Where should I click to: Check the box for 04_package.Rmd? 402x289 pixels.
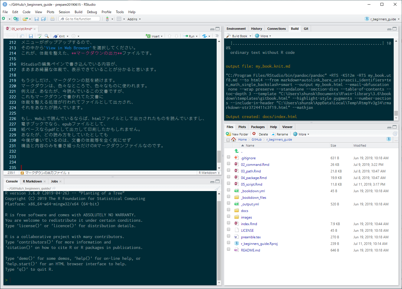tap(228, 177)
